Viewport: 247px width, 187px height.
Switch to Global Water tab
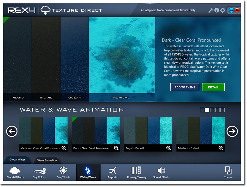point(17,160)
